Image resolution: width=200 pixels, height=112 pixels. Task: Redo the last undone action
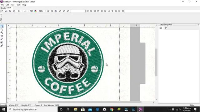coord(26,11)
